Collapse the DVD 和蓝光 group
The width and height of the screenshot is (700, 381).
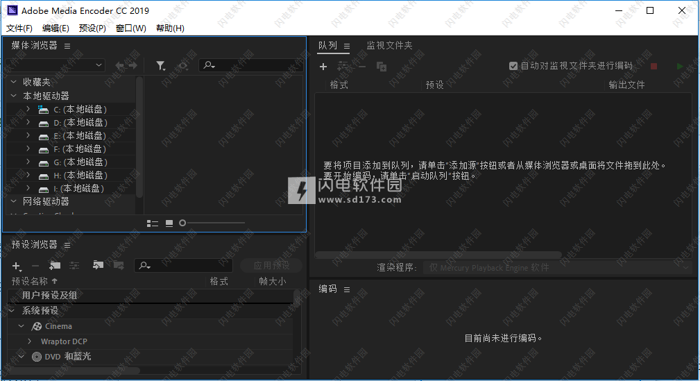21,357
